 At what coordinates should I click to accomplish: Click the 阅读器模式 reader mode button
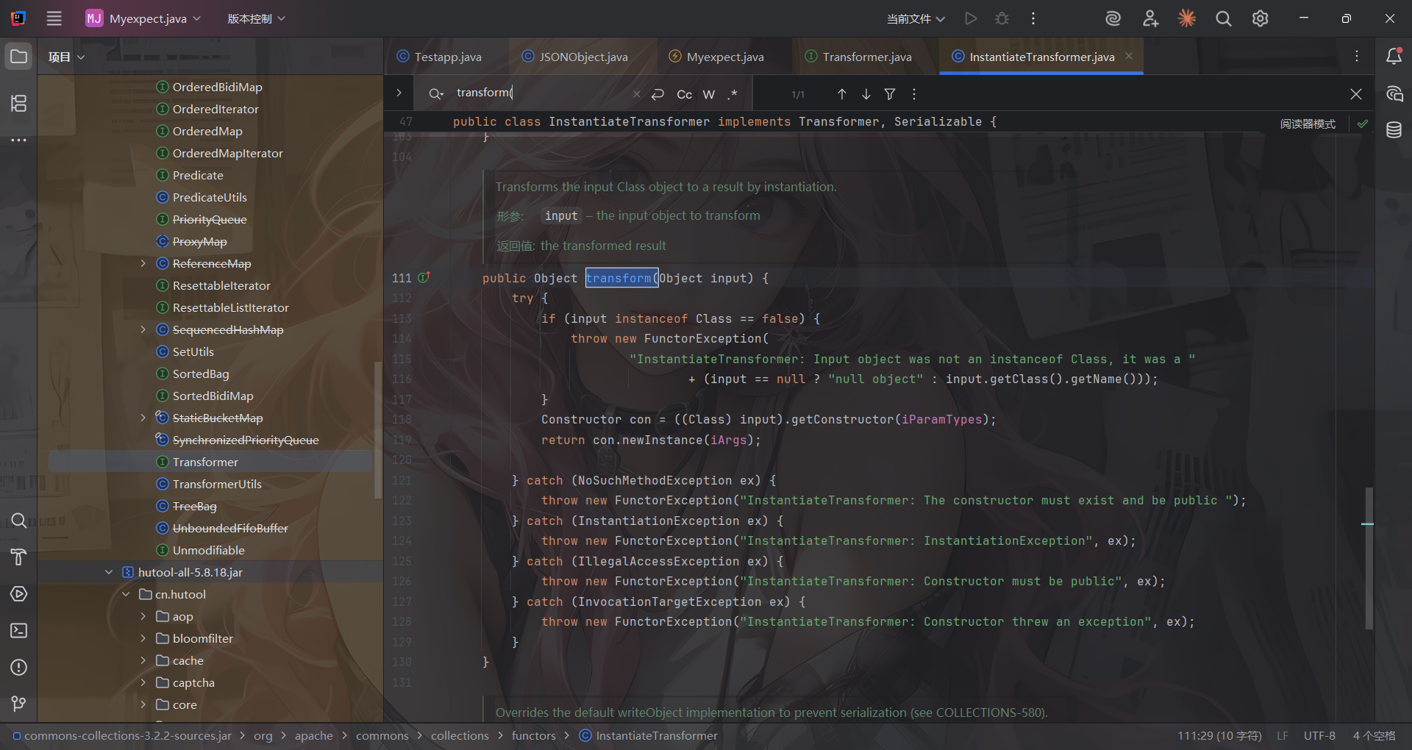(1307, 124)
